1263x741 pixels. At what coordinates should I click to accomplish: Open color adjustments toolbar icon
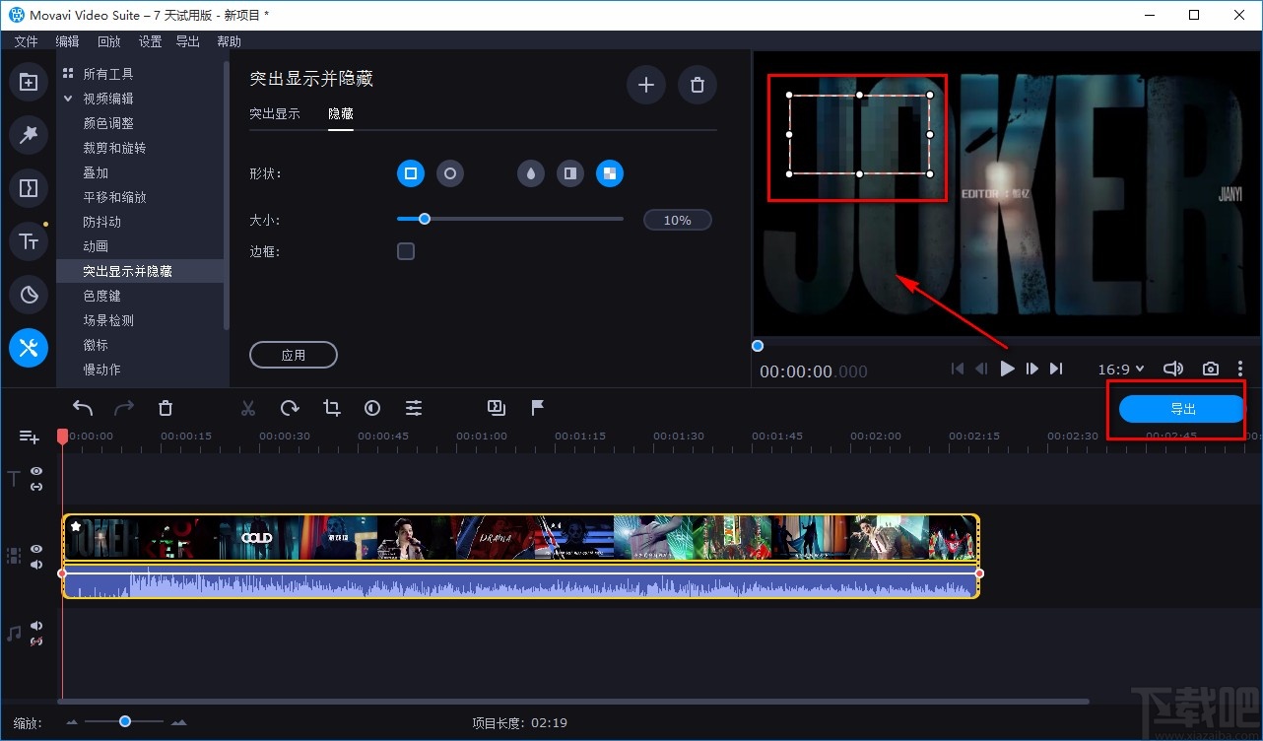(372, 408)
